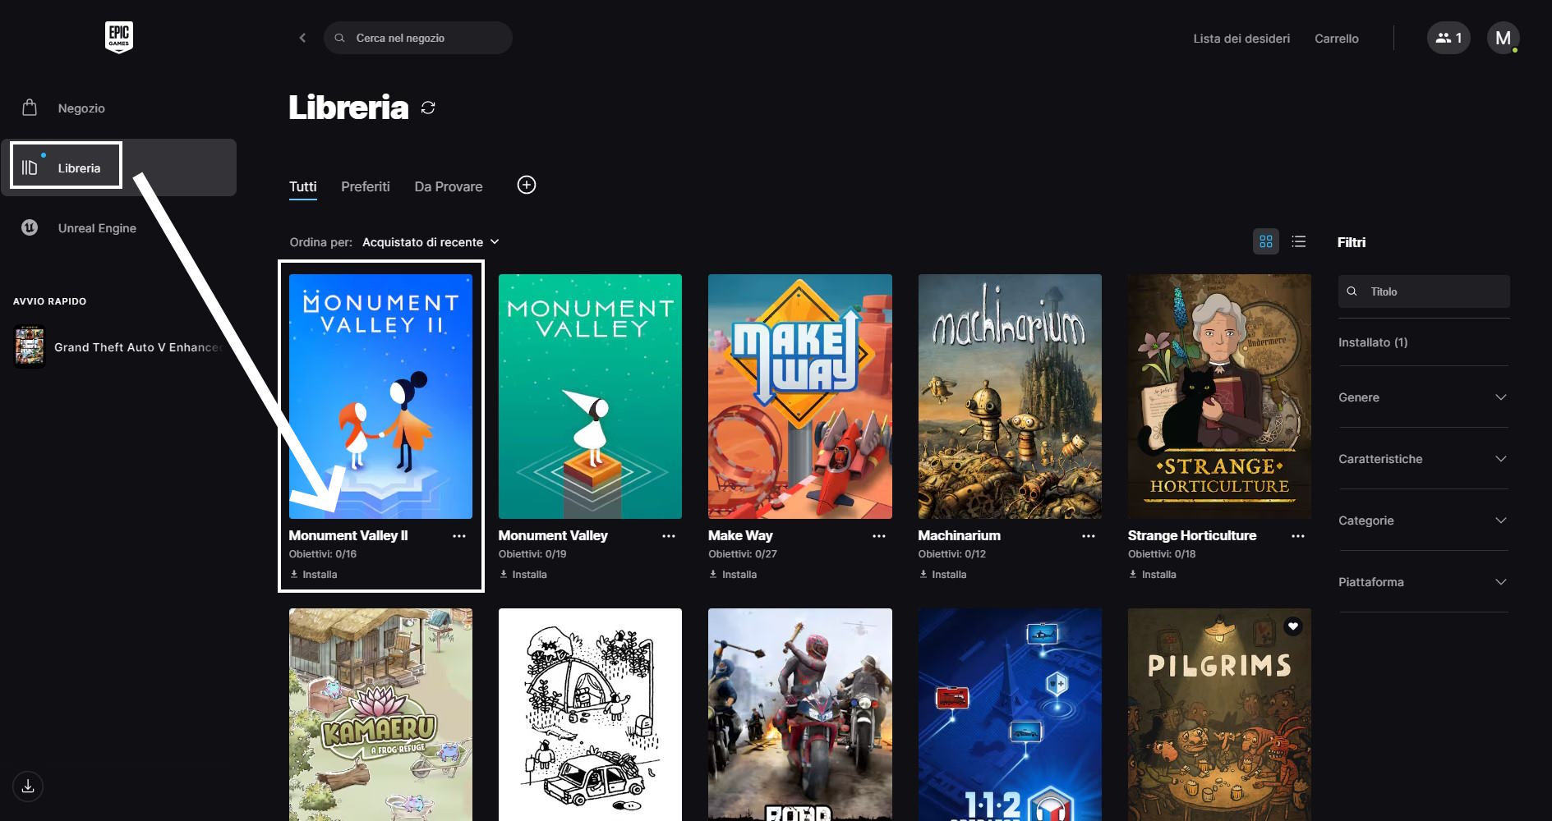The height and width of the screenshot is (821, 1552).
Task: Open the Epic Games logo home
Action: (x=119, y=38)
